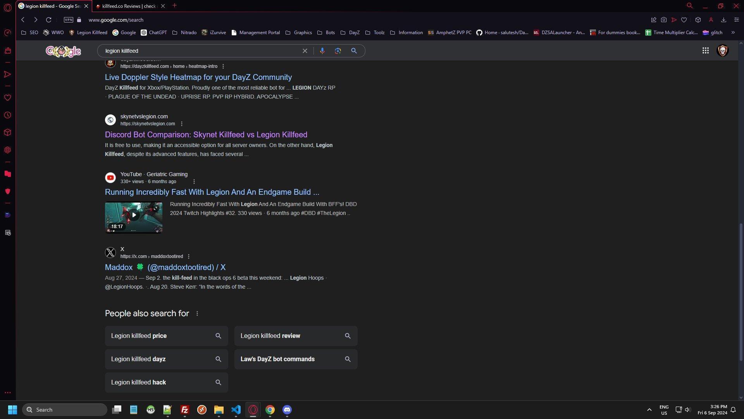Screen dimensions: 744x419
Task: Go back to previous page
Action: click(23, 20)
